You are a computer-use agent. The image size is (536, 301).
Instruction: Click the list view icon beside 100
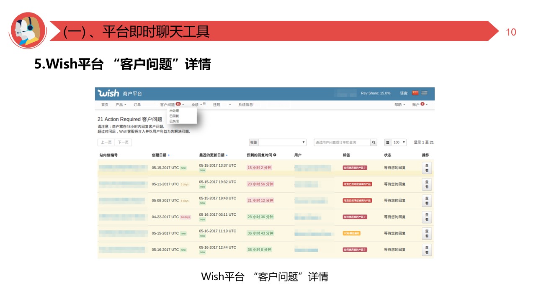[388, 143]
